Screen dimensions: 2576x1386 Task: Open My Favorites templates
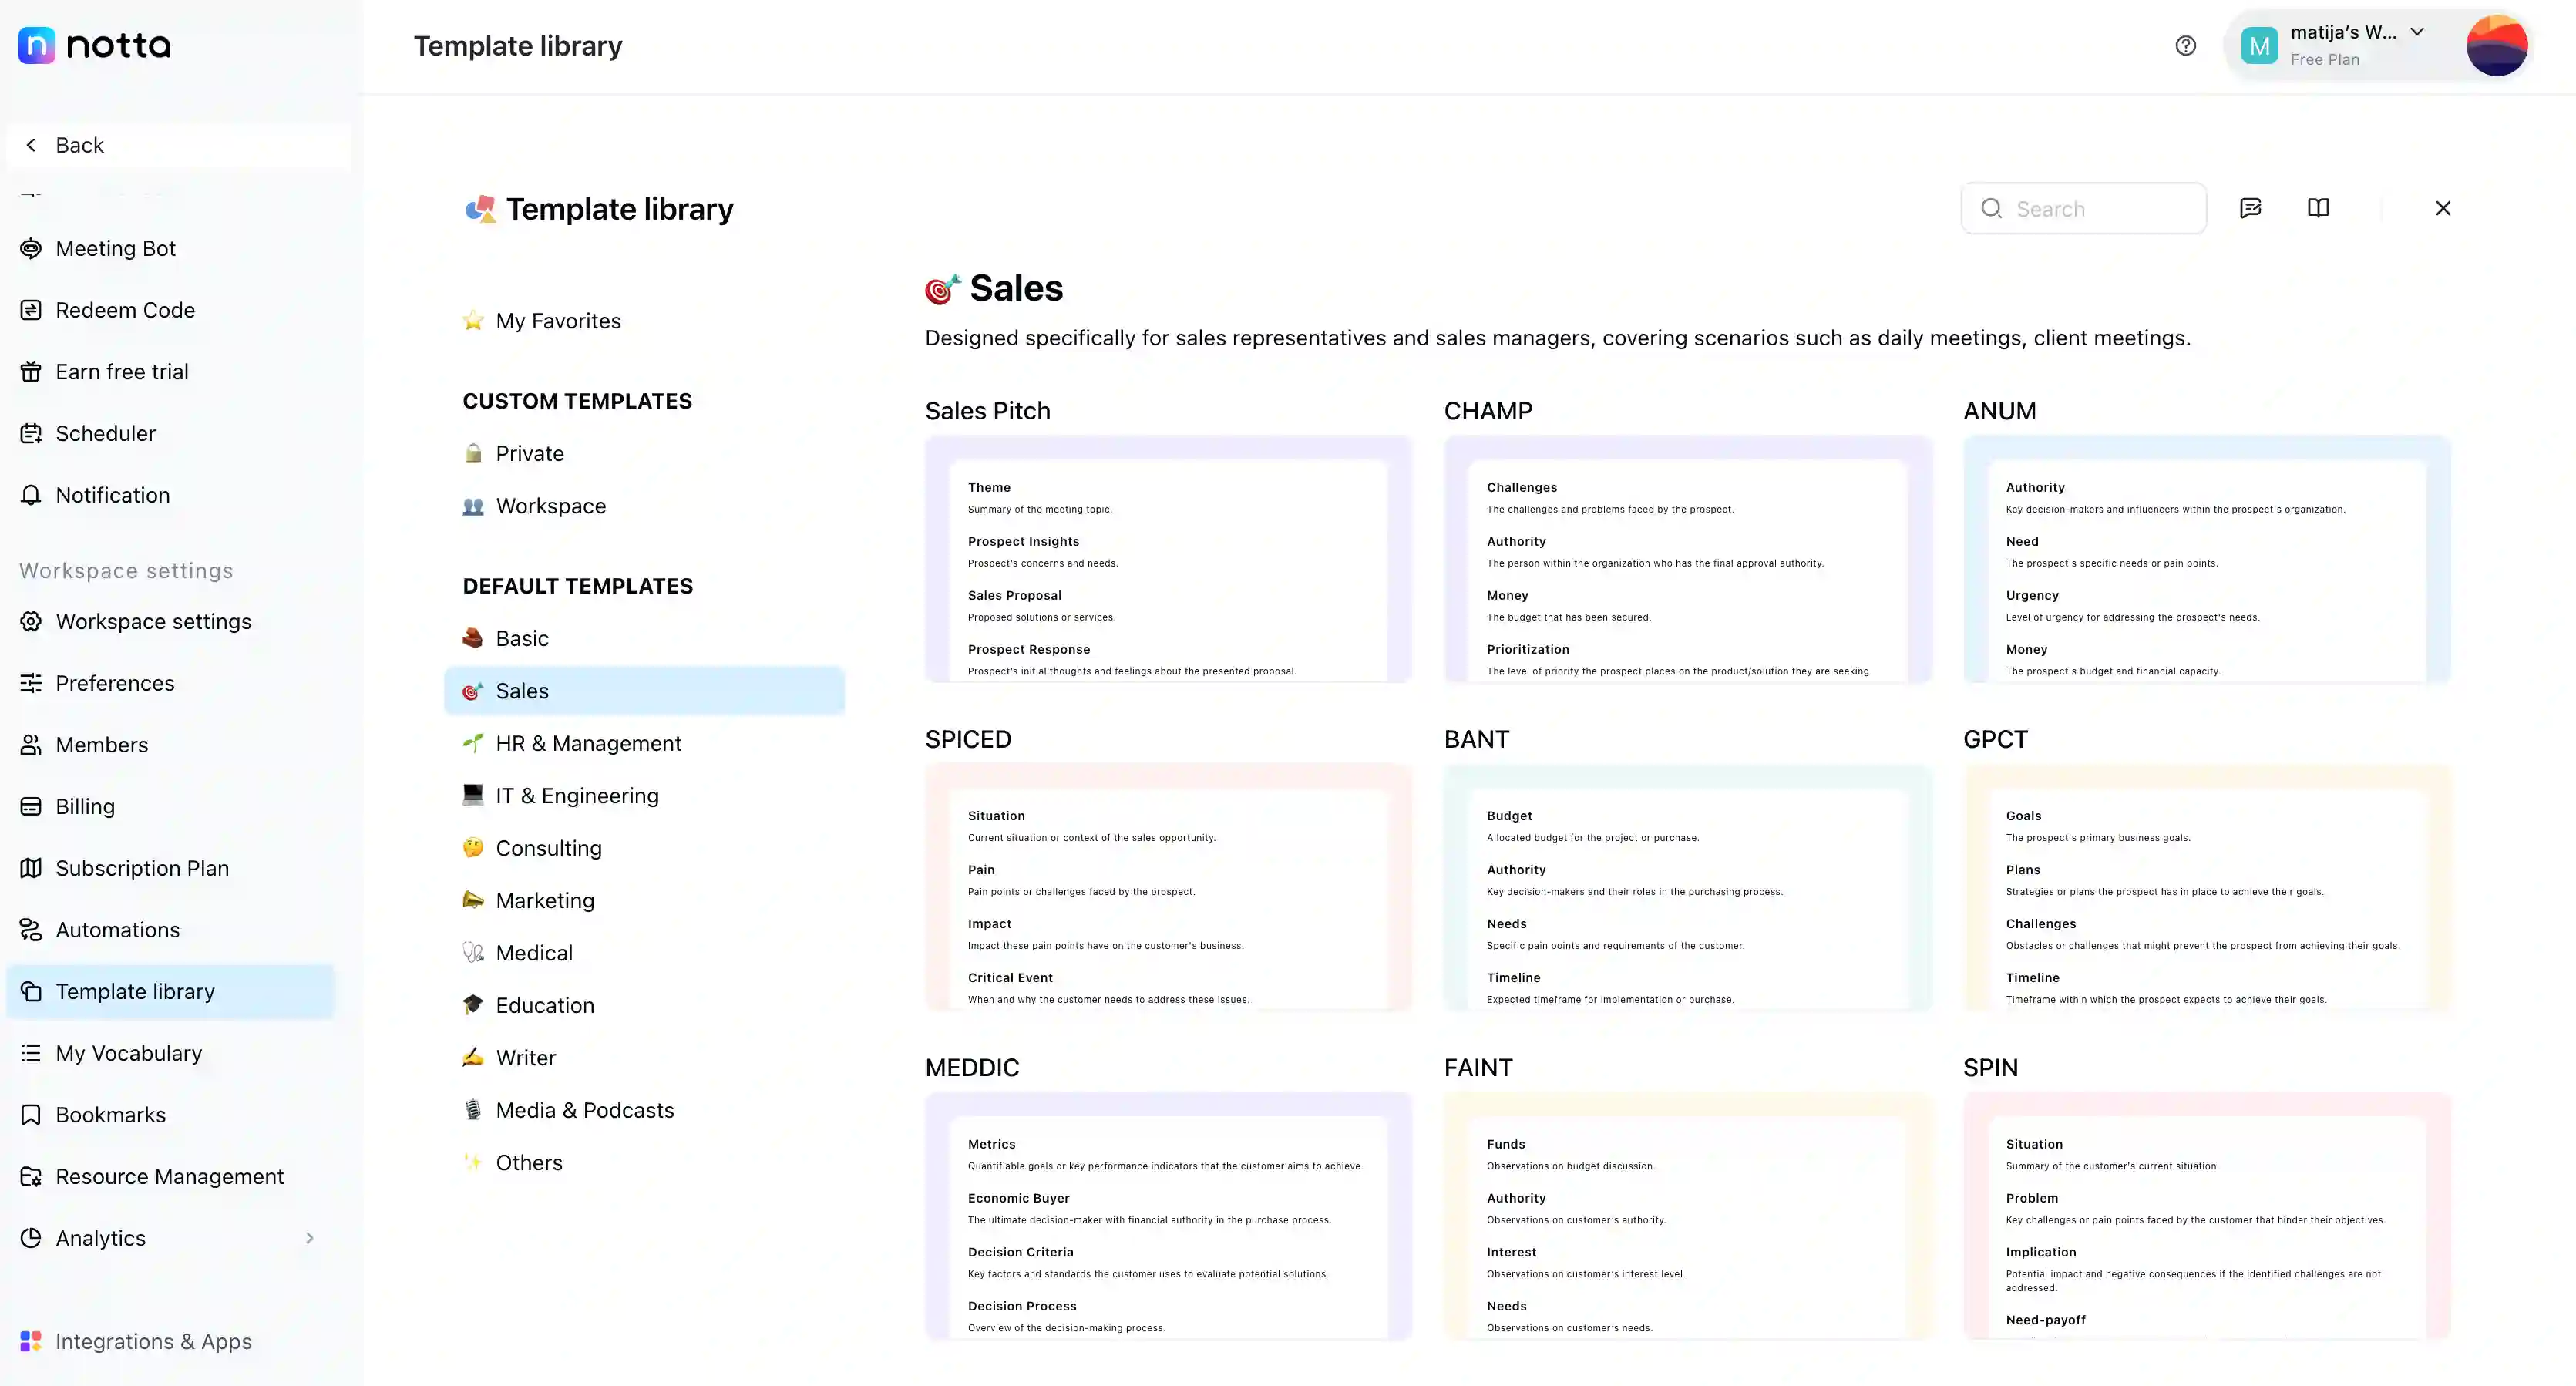[x=558, y=320]
